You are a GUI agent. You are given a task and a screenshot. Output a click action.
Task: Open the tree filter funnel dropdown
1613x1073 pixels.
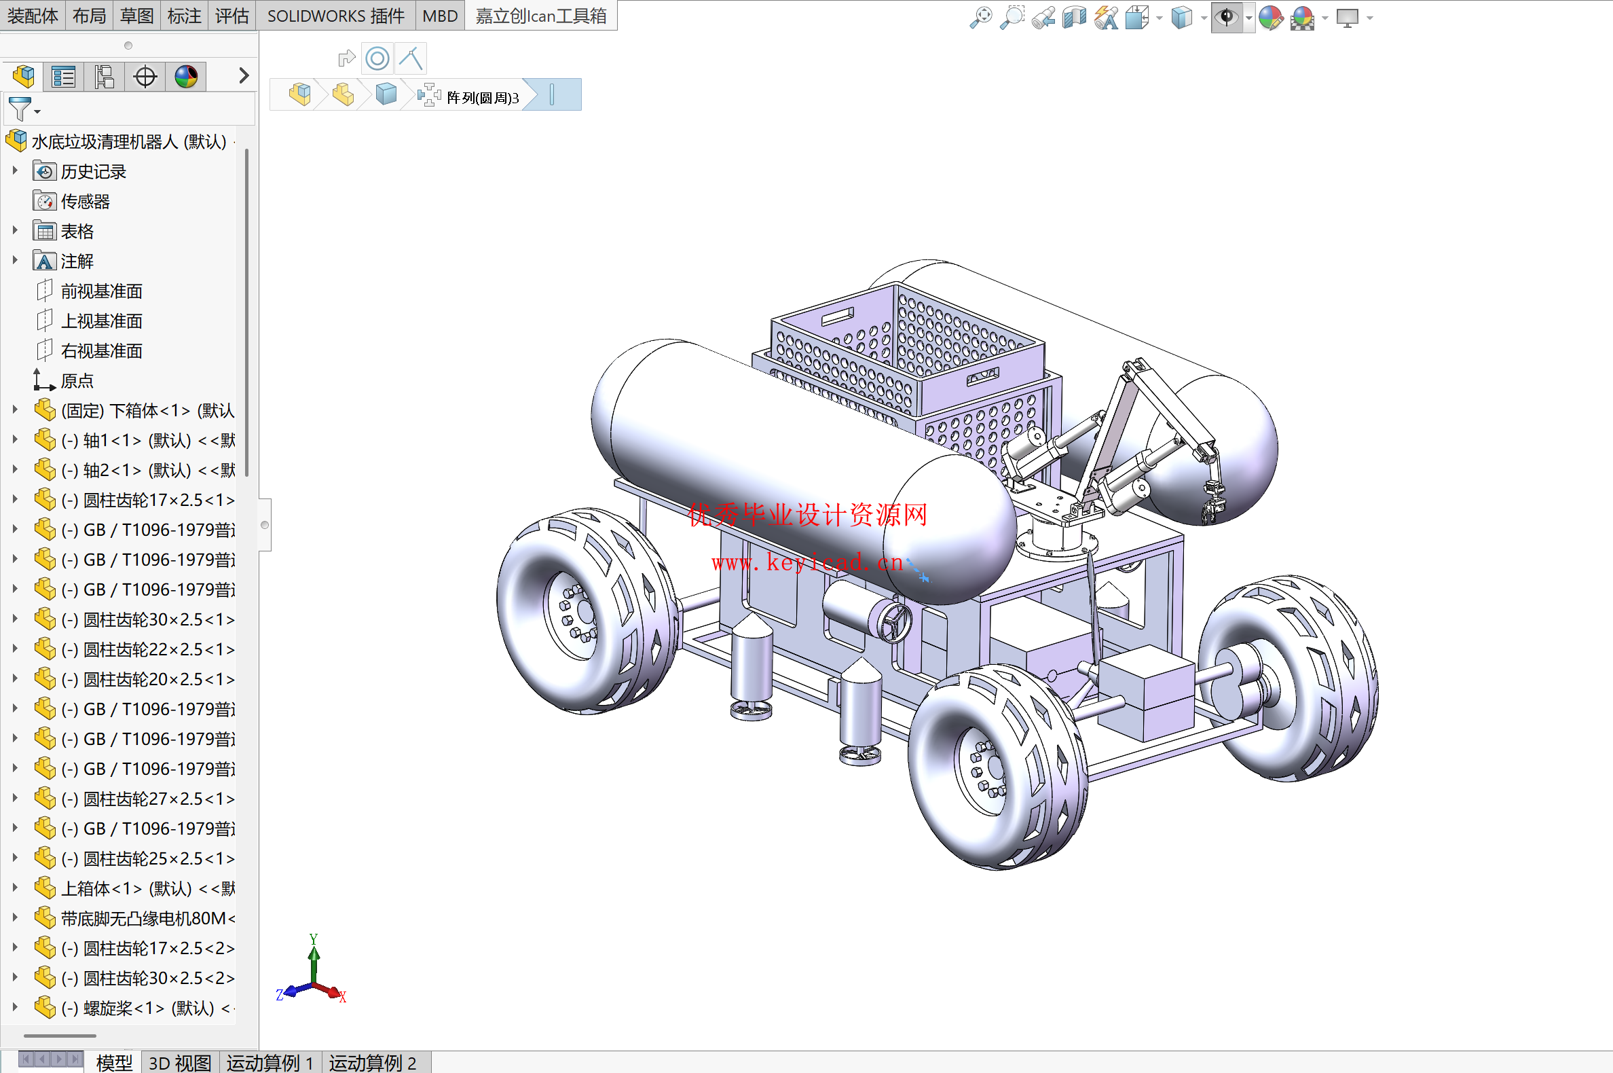[24, 109]
